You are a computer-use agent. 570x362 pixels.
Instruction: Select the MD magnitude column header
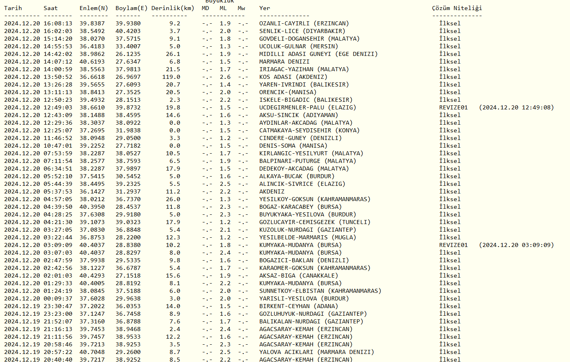click(x=205, y=8)
